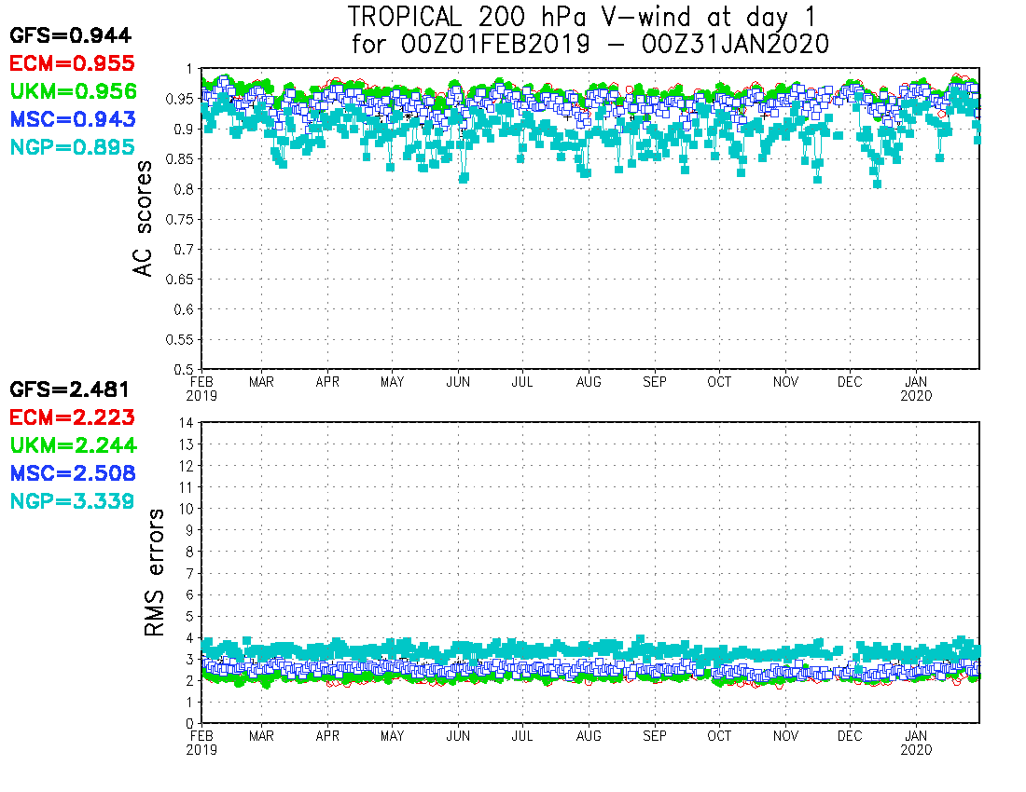This screenshot has height=792, width=1026.
Task: Click the 0.95 tick on AC scores axis
Action: 179,100
